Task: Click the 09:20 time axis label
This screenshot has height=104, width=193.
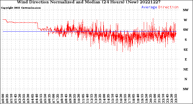Action: 70,98
